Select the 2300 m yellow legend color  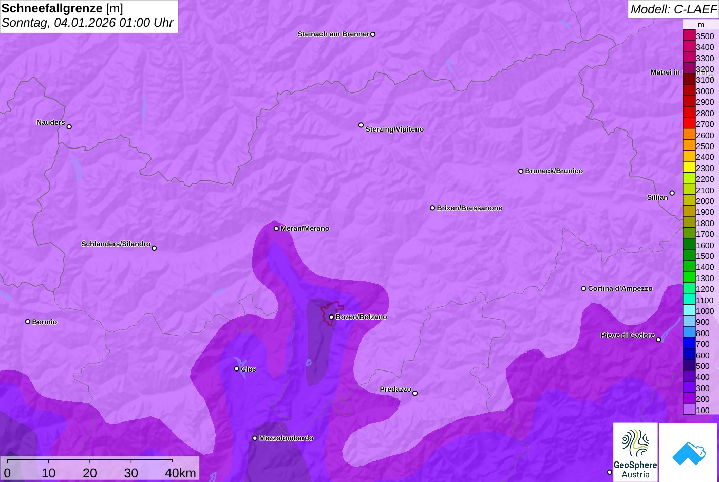689,168
